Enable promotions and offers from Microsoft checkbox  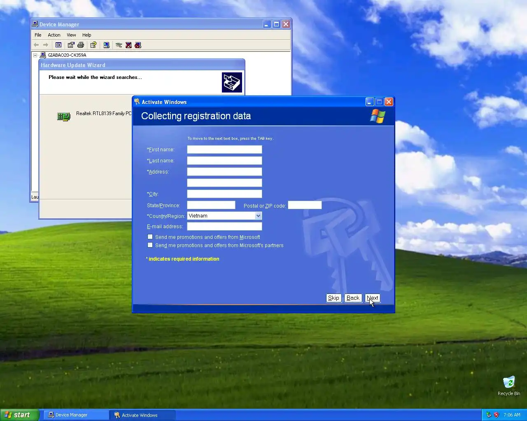pyautogui.click(x=150, y=237)
